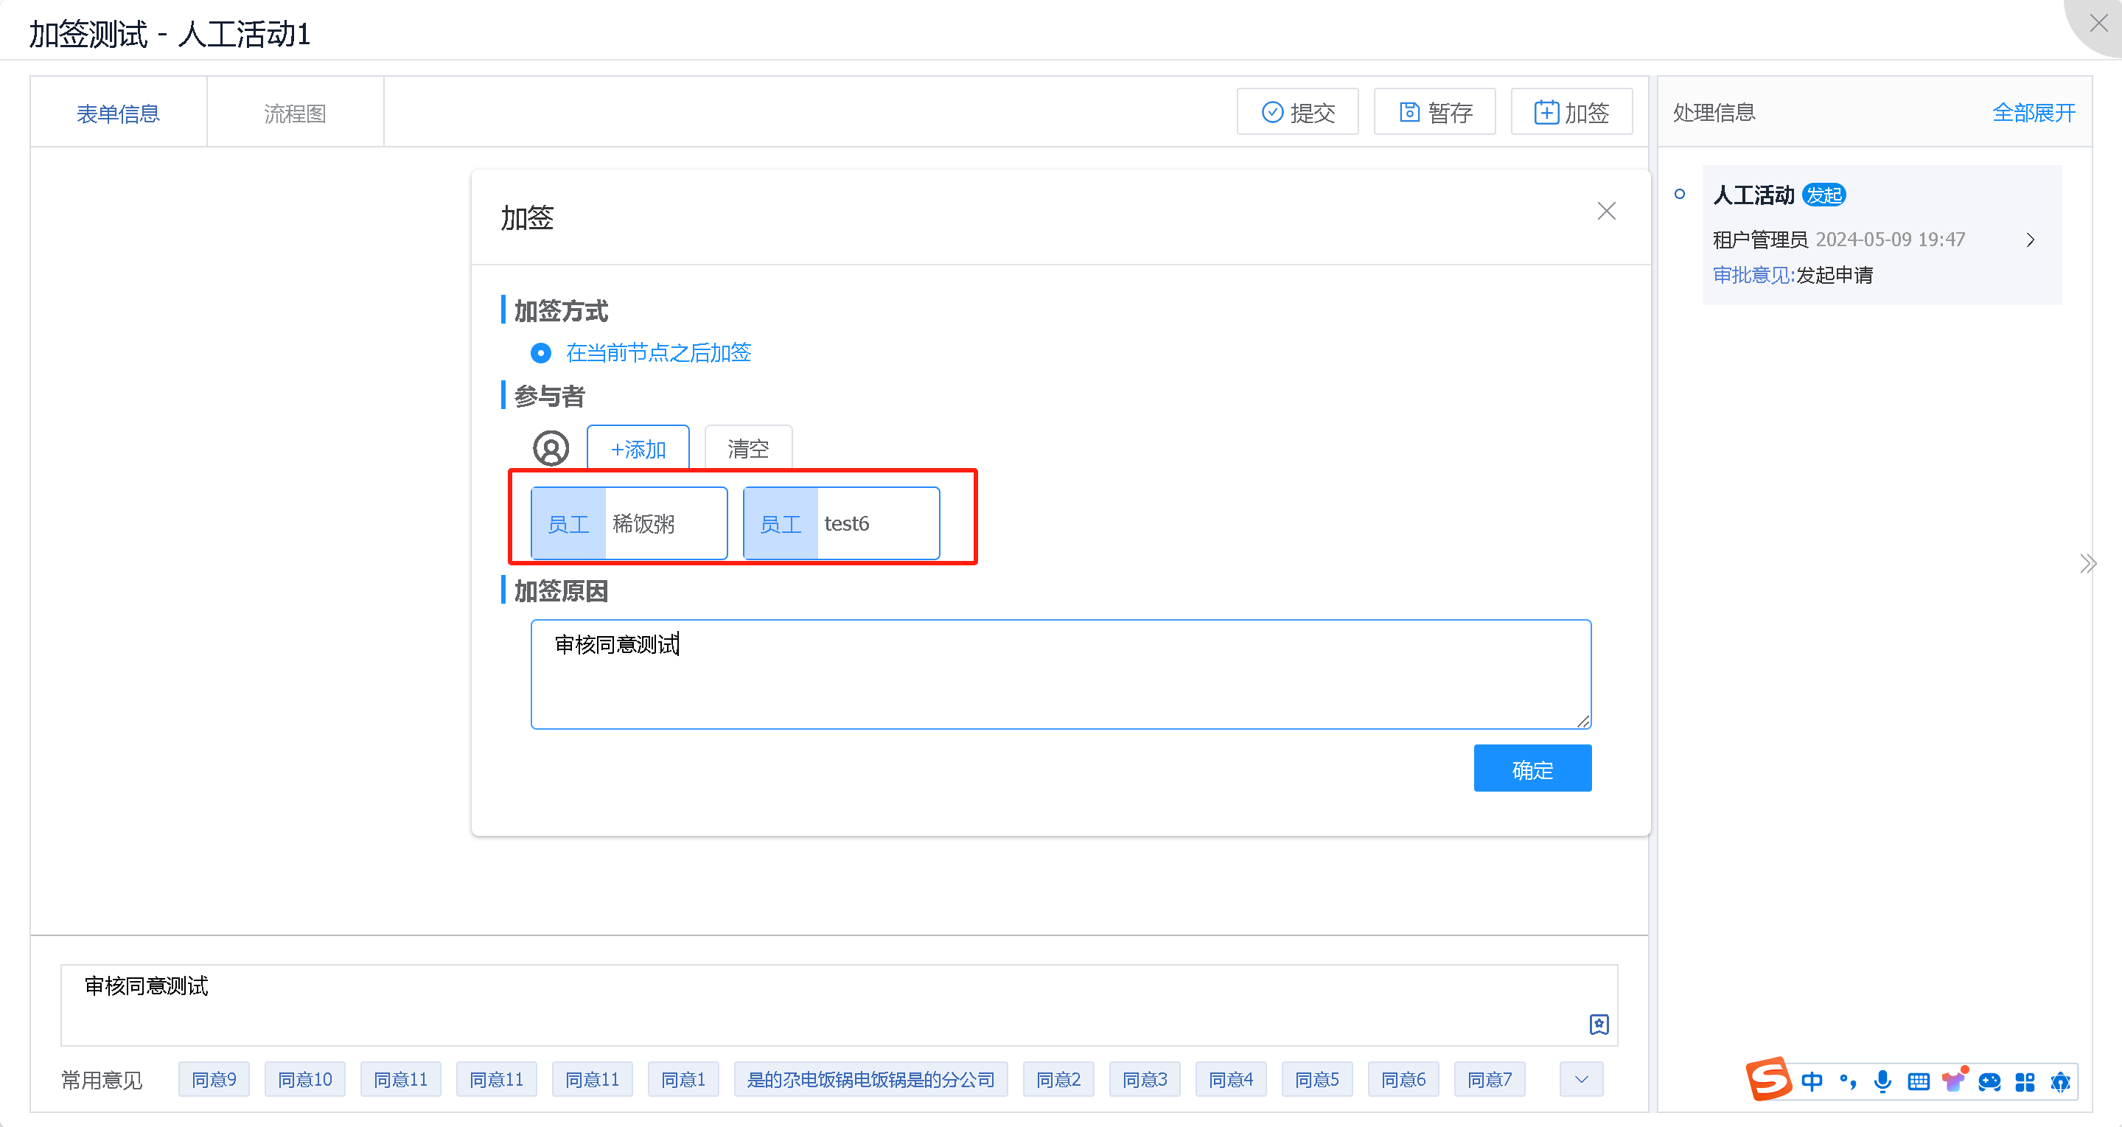Select 在当前节点之后加签 radio option
Image resolution: width=2122 pixels, height=1127 pixels.
541,353
